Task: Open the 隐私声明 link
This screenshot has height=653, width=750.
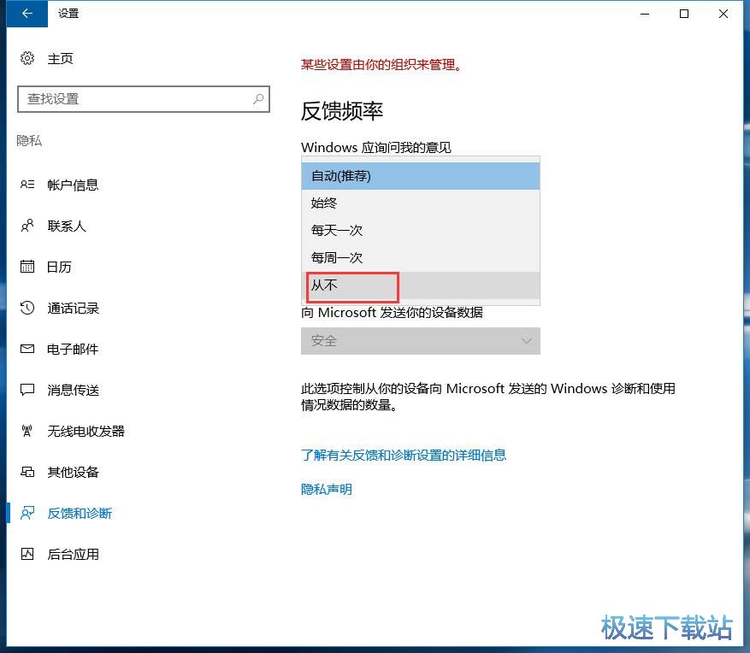Action: (327, 489)
